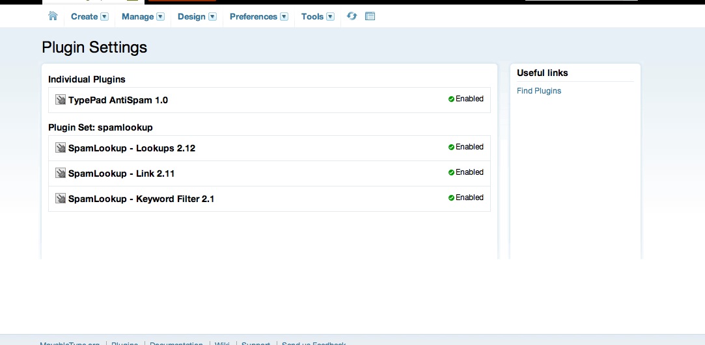Image resolution: width=705 pixels, height=345 pixels.
Task: Click the SpamLookup Lookups plugin icon
Action: (61, 147)
